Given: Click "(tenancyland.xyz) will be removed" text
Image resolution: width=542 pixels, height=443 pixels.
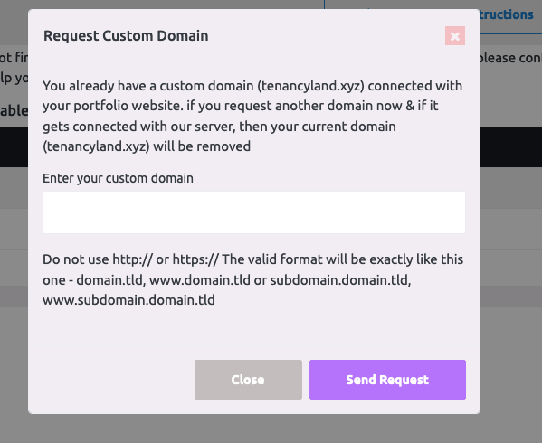Looking at the screenshot, I should (147, 146).
